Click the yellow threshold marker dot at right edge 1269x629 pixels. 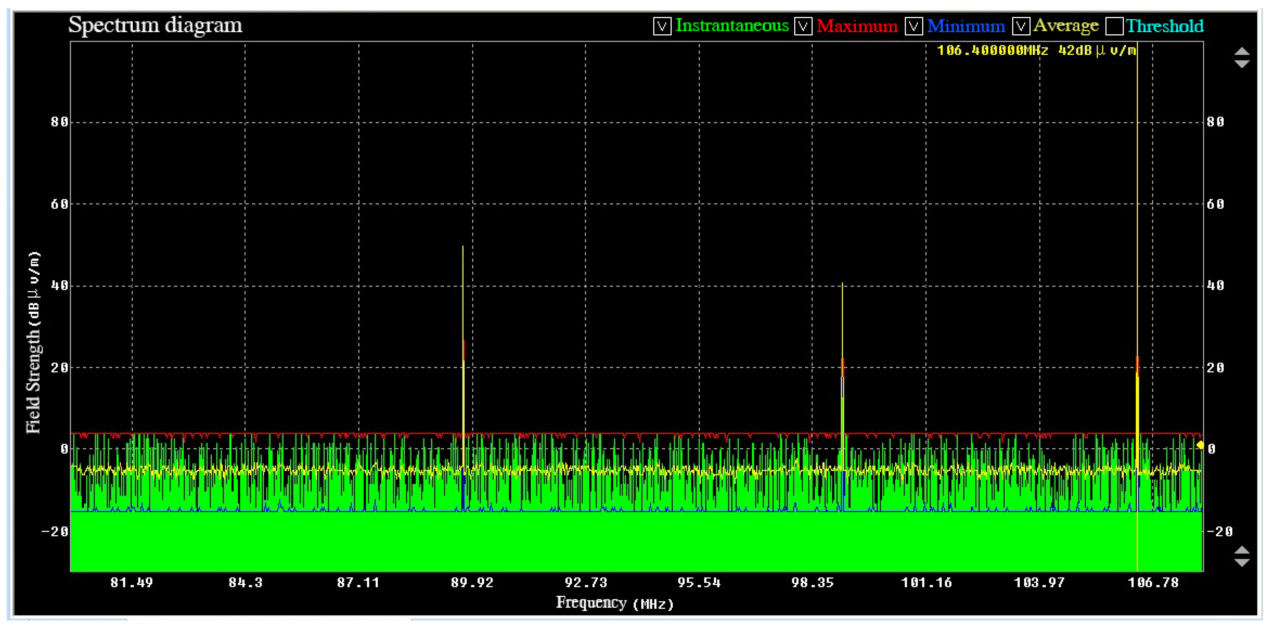pos(1200,445)
